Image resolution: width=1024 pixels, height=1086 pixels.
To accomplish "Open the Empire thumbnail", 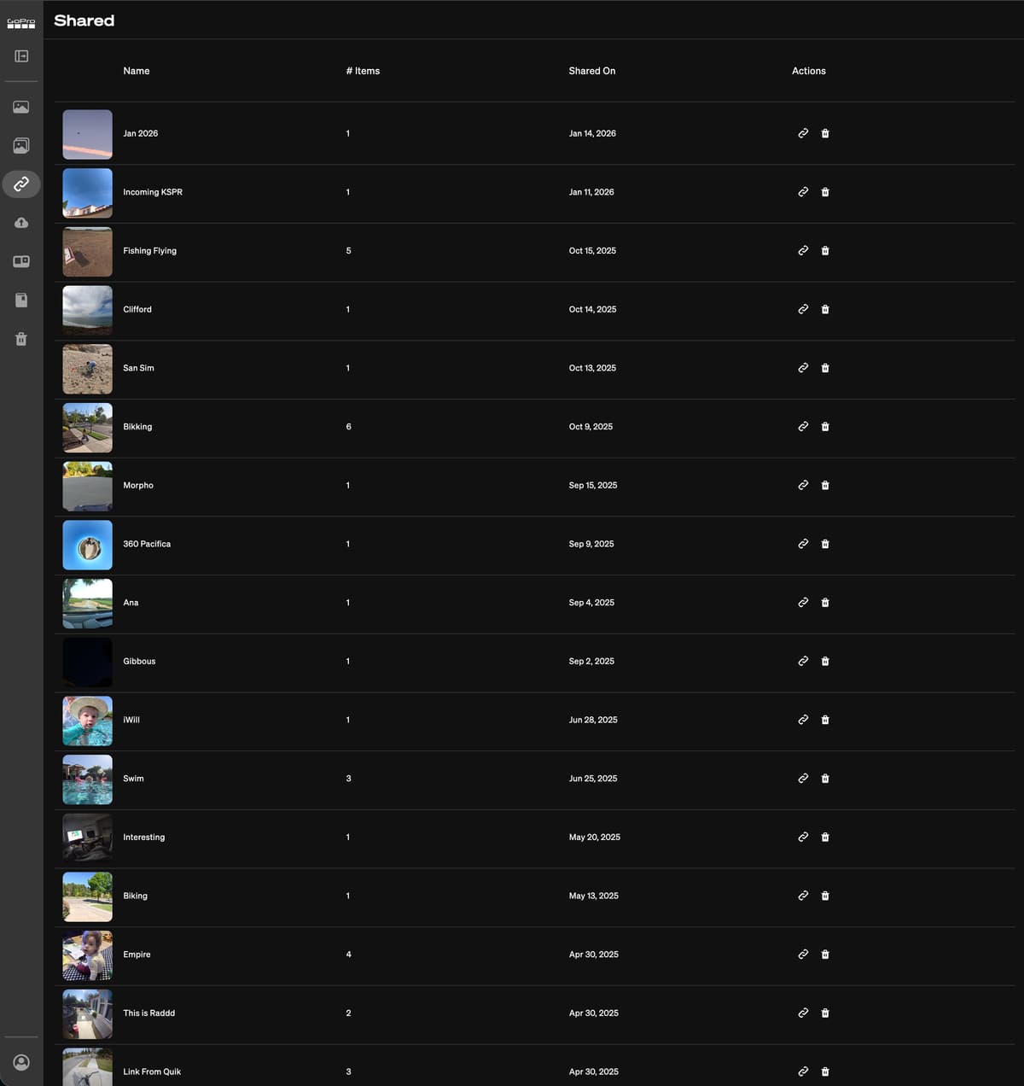I will [x=88, y=955].
